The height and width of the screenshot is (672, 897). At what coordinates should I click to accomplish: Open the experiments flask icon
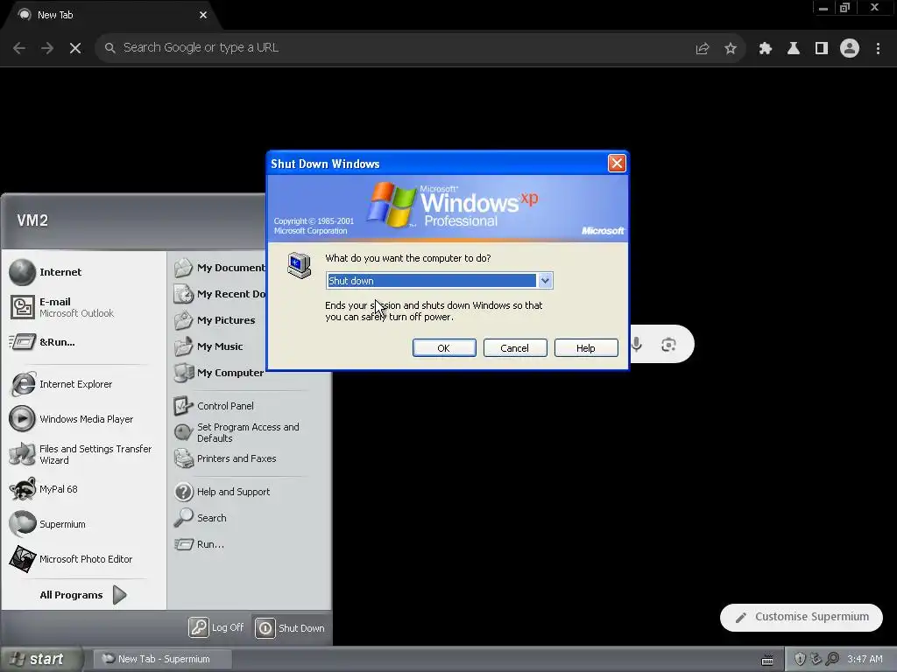coord(794,49)
